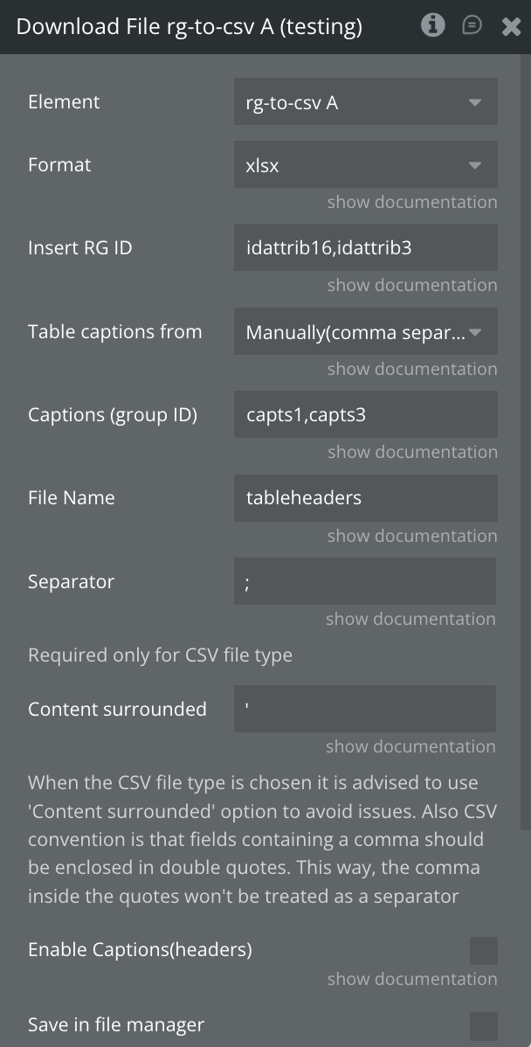Show documentation for Enable Captions(headers)
The width and height of the screenshot is (531, 1047).
(412, 979)
